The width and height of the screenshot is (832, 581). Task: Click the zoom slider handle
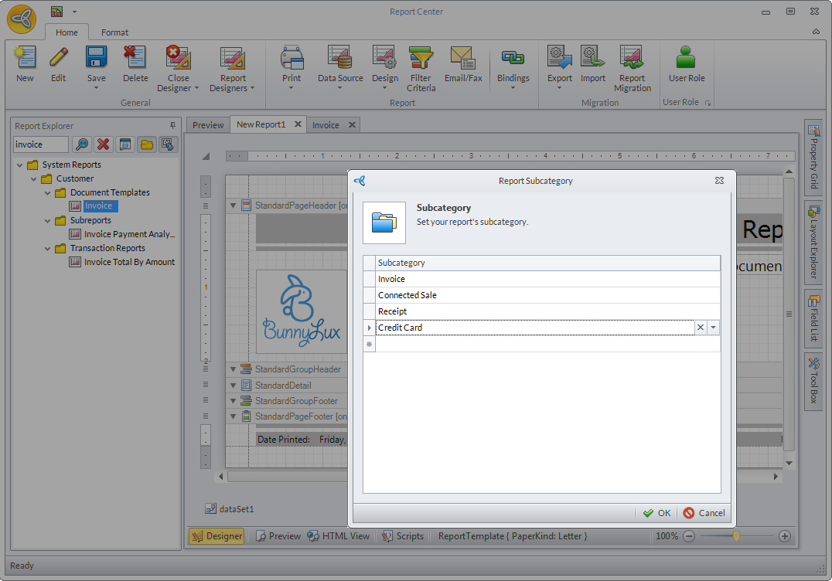(737, 535)
